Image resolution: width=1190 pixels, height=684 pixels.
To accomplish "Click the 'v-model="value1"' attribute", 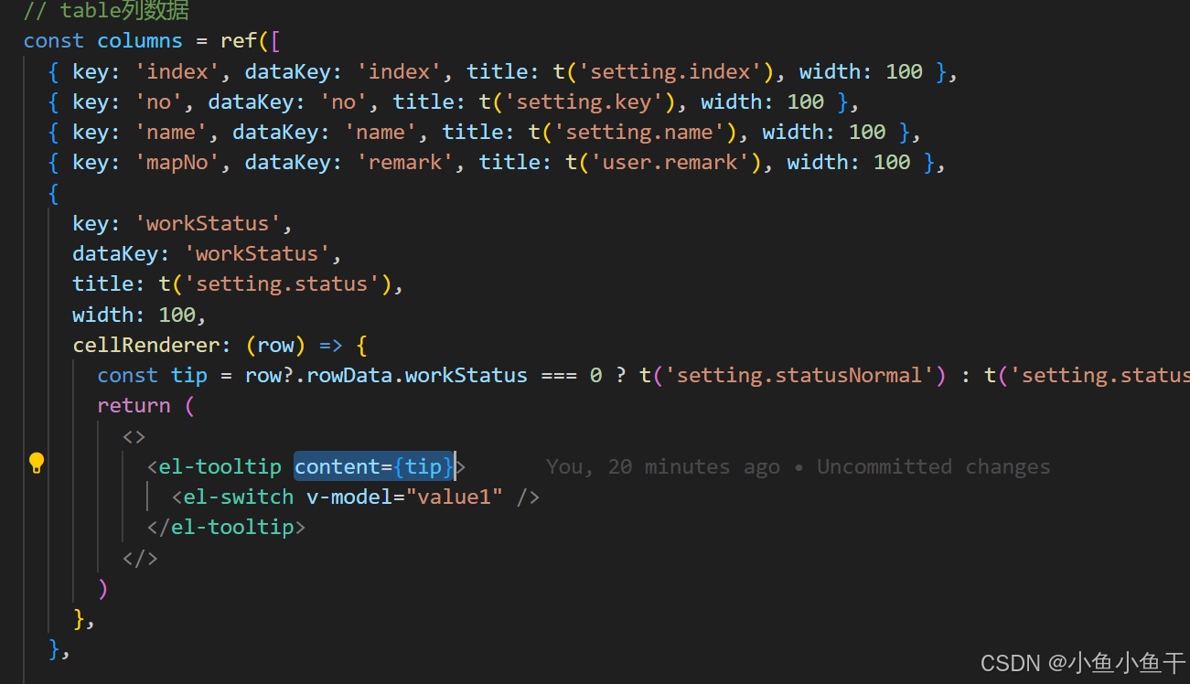I will [x=405, y=497].
